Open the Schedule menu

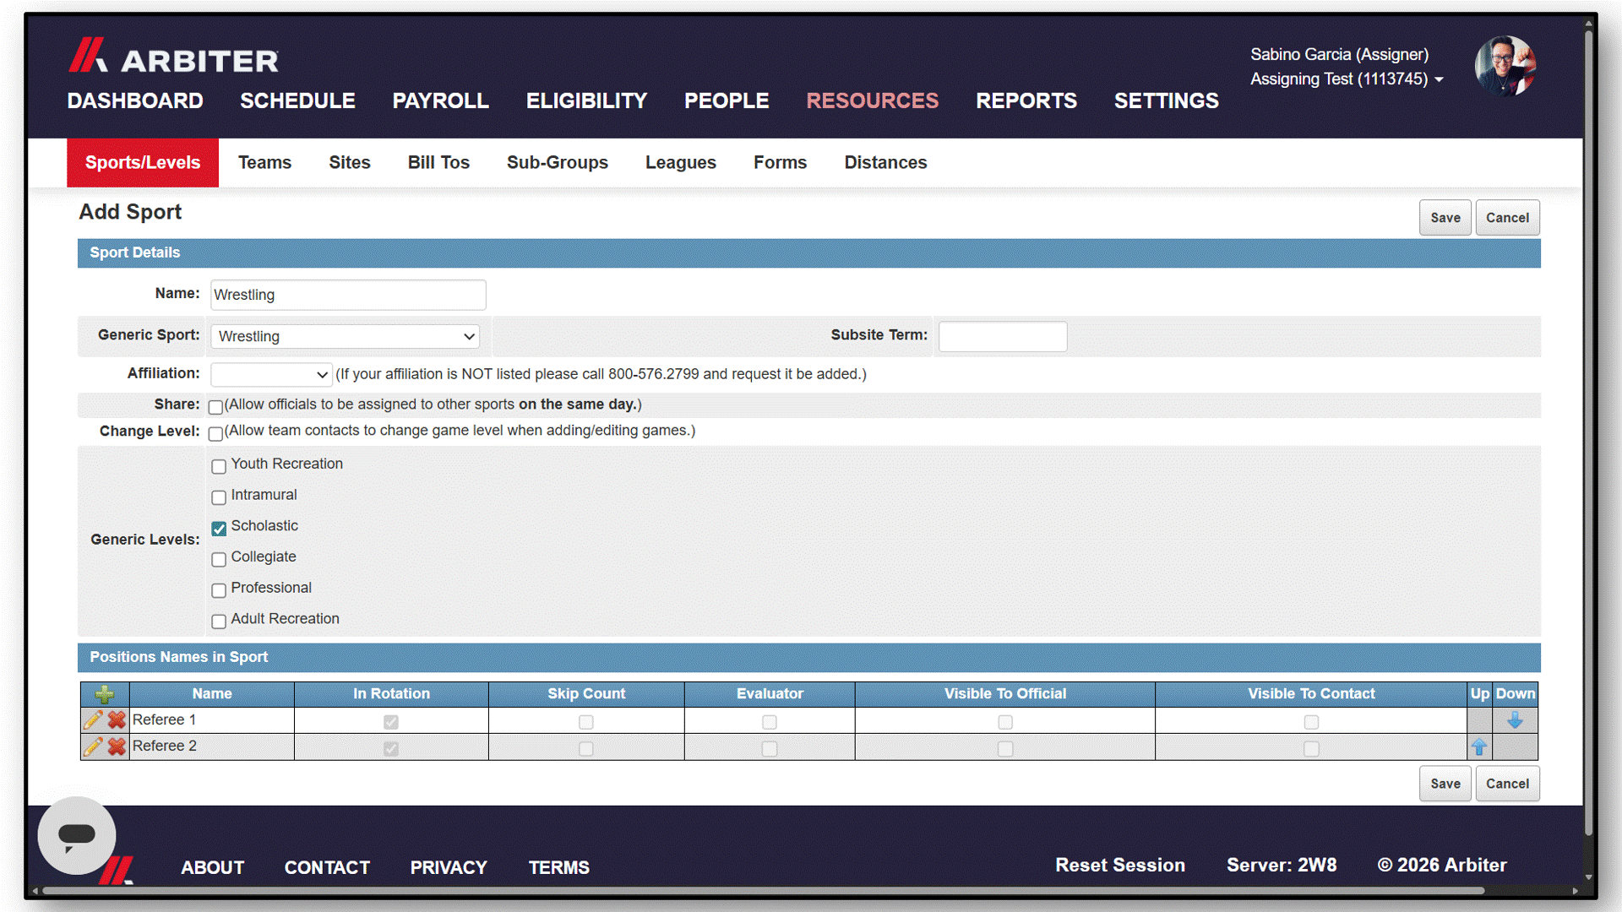point(297,100)
